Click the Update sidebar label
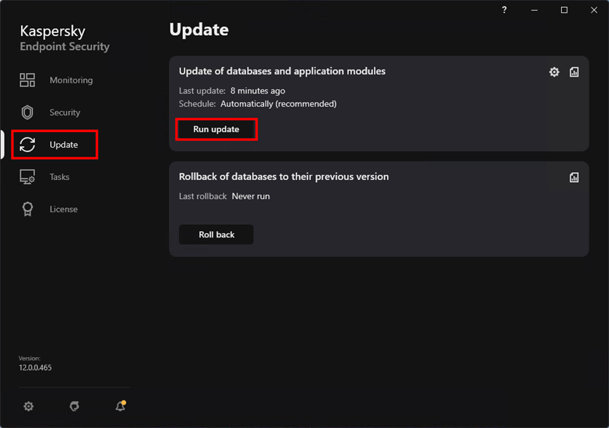 tap(63, 145)
